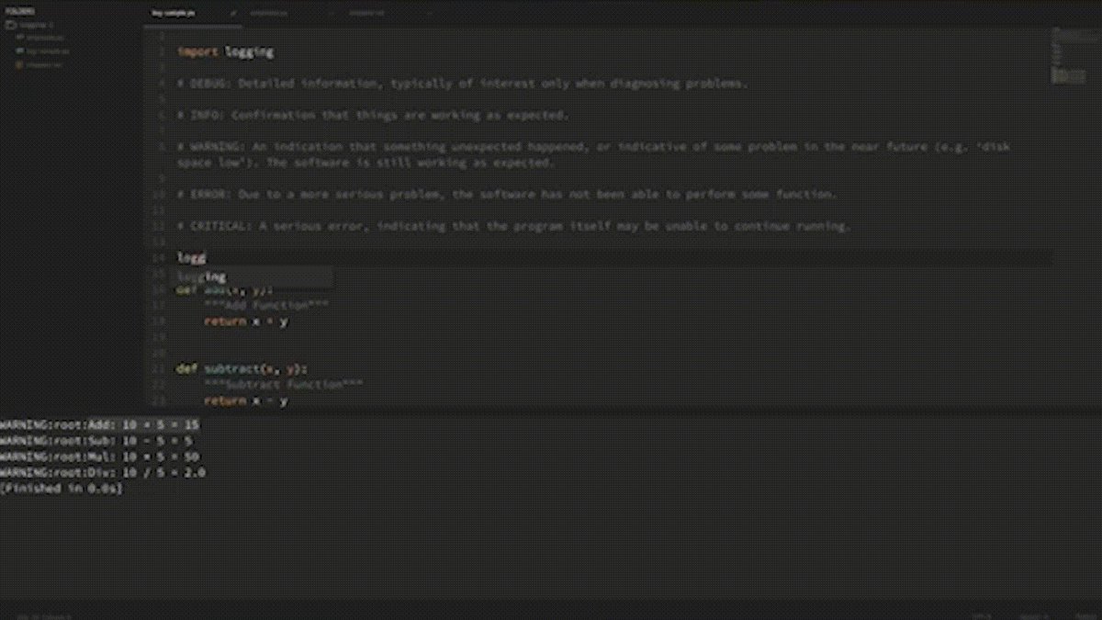Click the 'WARNING:root:Mul: 10 * 5 = 50' output

click(99, 457)
